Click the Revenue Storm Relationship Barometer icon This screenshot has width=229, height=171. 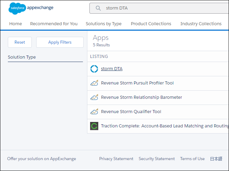point(94,97)
